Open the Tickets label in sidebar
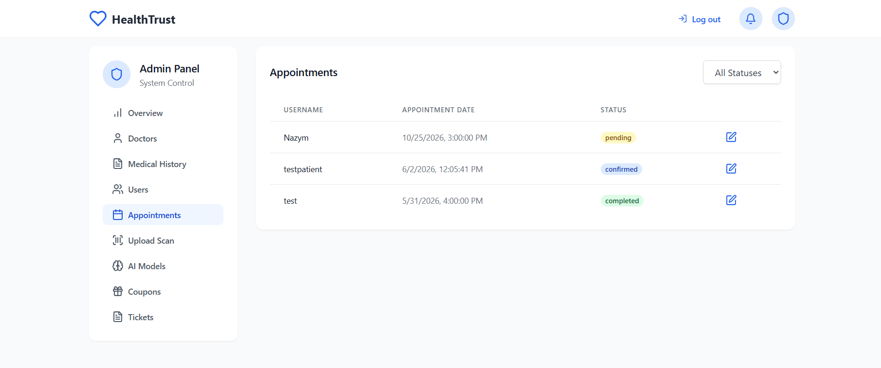The image size is (881, 368). point(141,317)
